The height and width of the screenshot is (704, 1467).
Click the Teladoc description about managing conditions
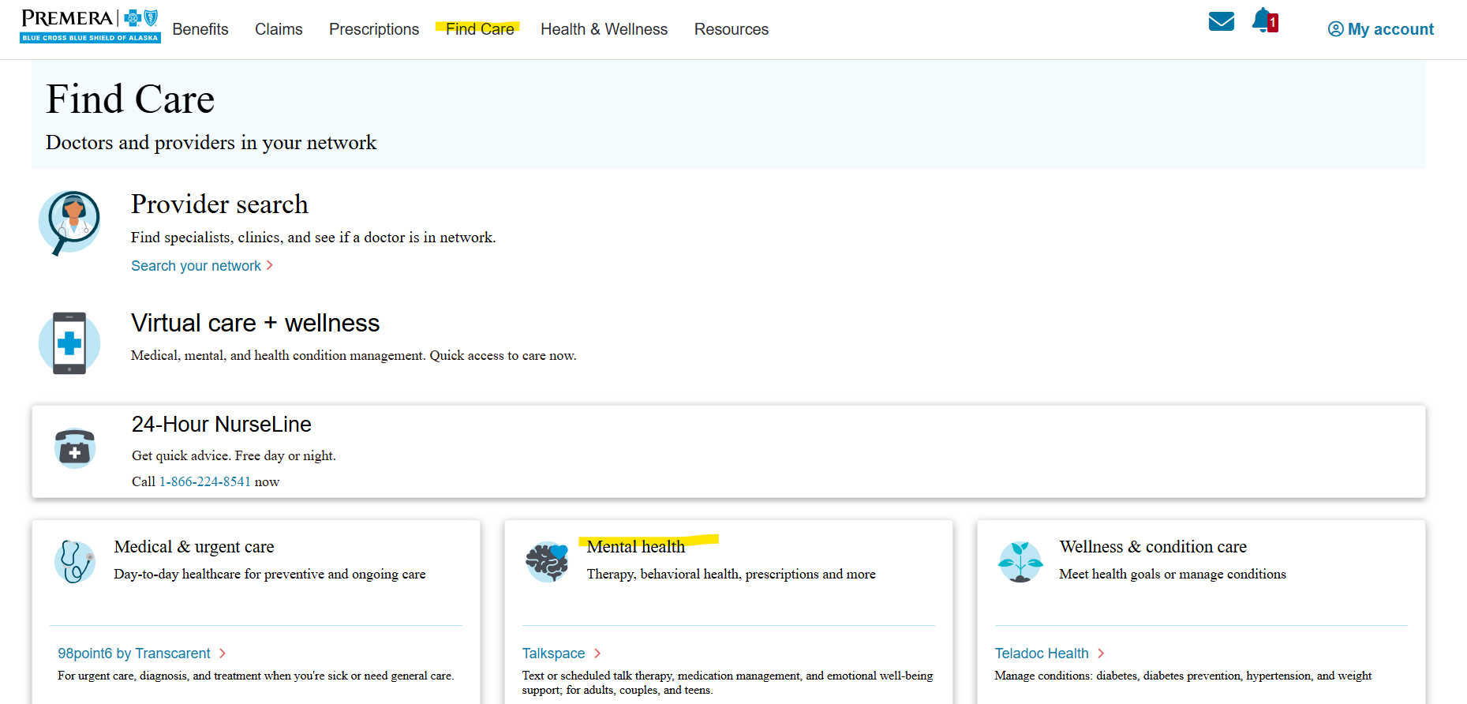click(1183, 676)
